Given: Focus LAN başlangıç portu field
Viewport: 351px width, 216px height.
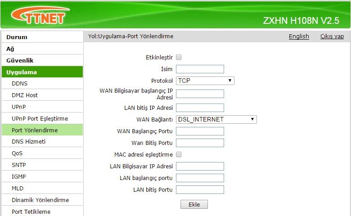Looking at the screenshot, I should (200, 178).
